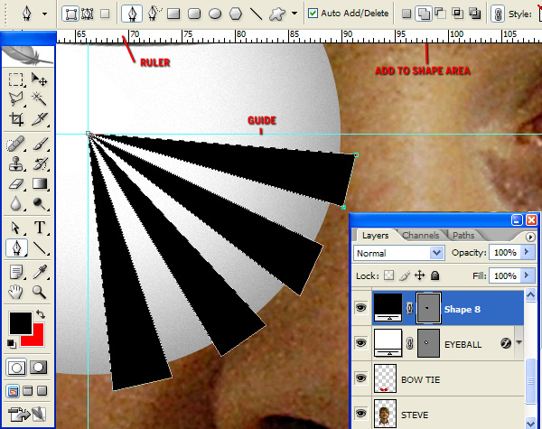Image resolution: width=542 pixels, height=429 pixels.
Task: Select the Brush tool
Action: pyautogui.click(x=40, y=144)
